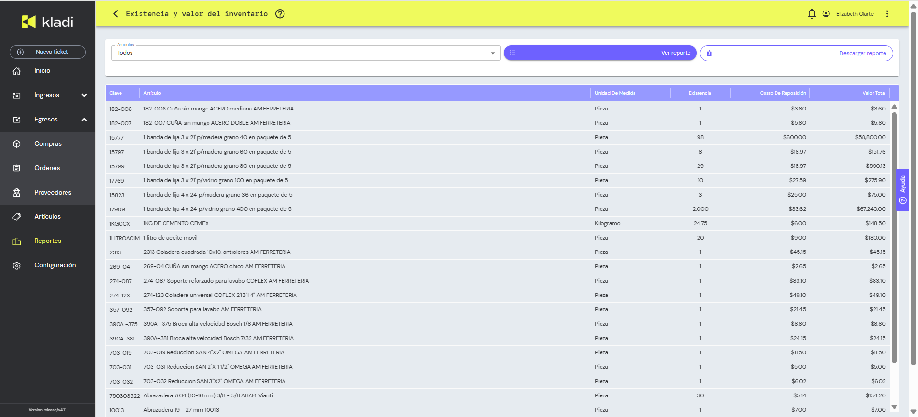The image size is (918, 417).
Task: Click Descargar reporte button
Action: pyautogui.click(x=797, y=53)
